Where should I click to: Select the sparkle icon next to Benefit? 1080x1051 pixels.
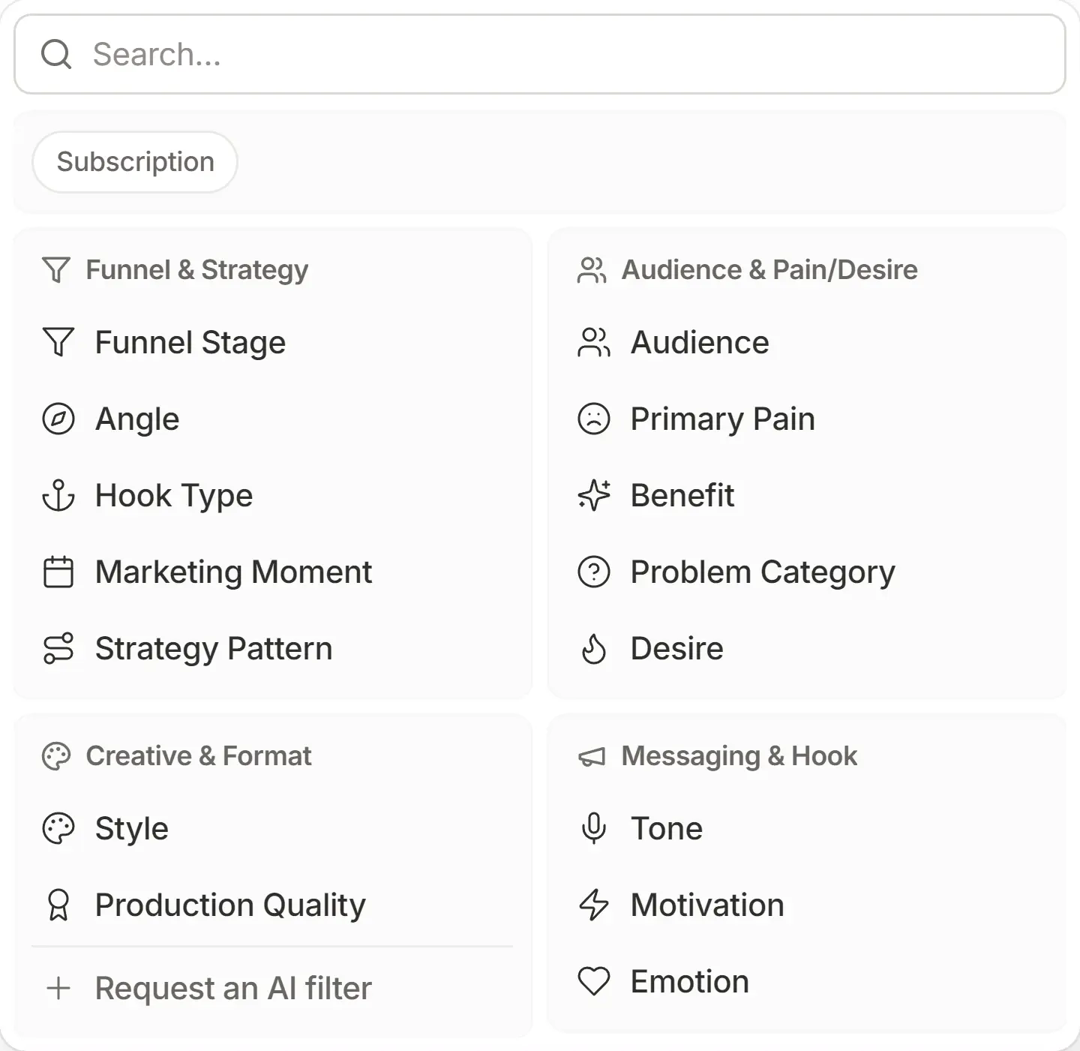pos(594,495)
